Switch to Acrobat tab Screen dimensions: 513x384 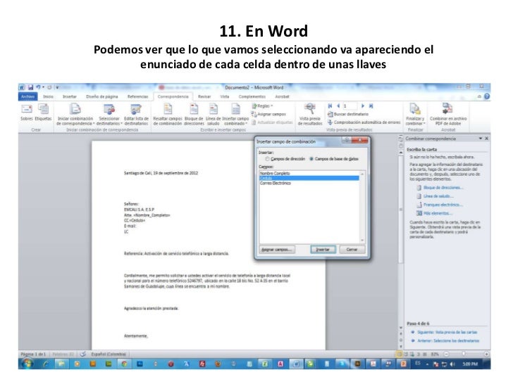pos(282,96)
